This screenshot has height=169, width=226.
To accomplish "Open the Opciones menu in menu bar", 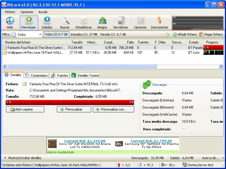I will point(27,12).
